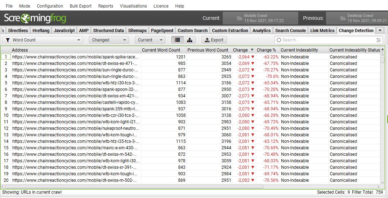Viewport: 388px width, 198px height.
Task: Click the Export button
Action: pyautogui.click(x=214, y=40)
